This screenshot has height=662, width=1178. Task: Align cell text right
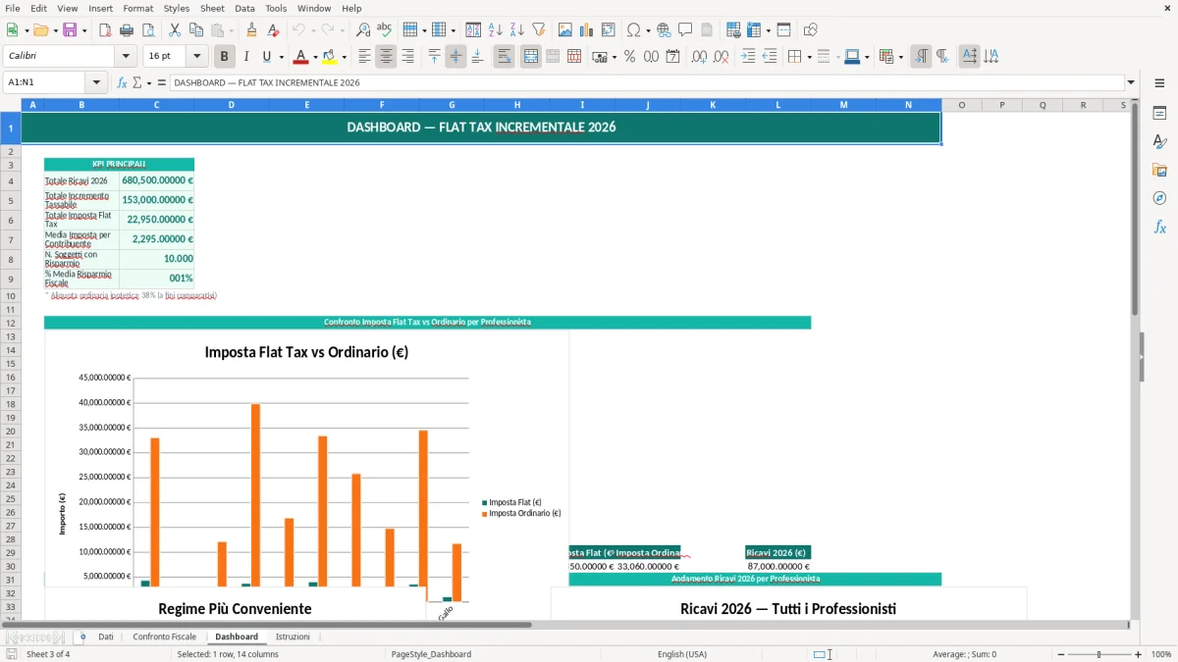(407, 57)
